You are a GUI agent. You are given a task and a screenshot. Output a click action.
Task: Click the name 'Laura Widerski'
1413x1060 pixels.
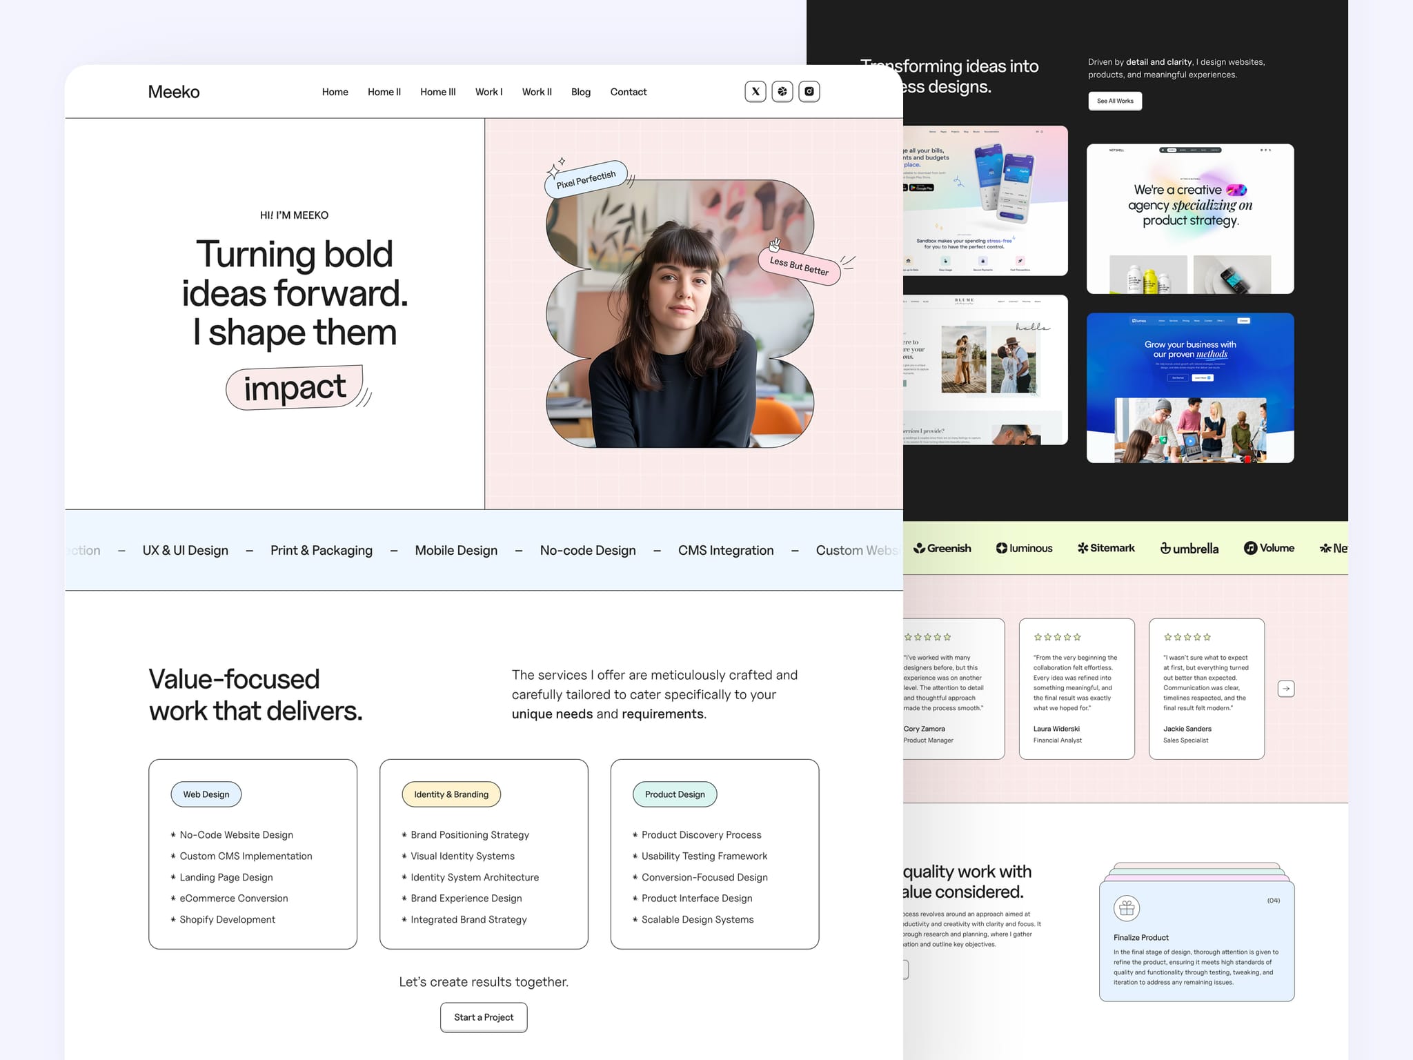(x=1056, y=729)
